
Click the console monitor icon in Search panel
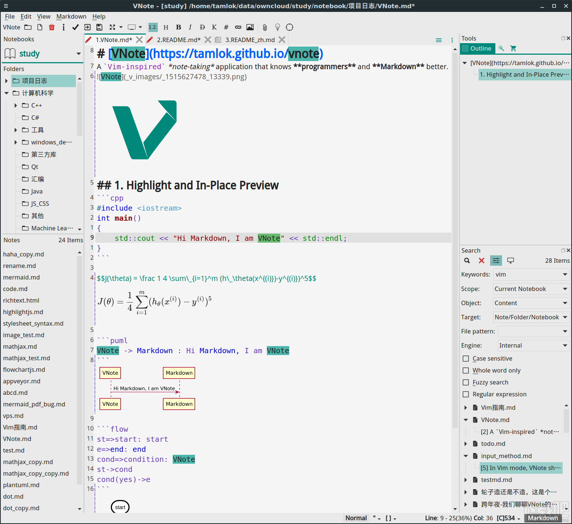click(x=511, y=261)
